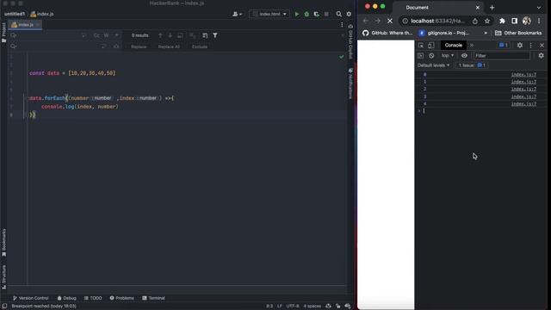Open search results in Find window icon
Viewport: 551px width, 310px height.
pyautogui.click(x=205, y=35)
